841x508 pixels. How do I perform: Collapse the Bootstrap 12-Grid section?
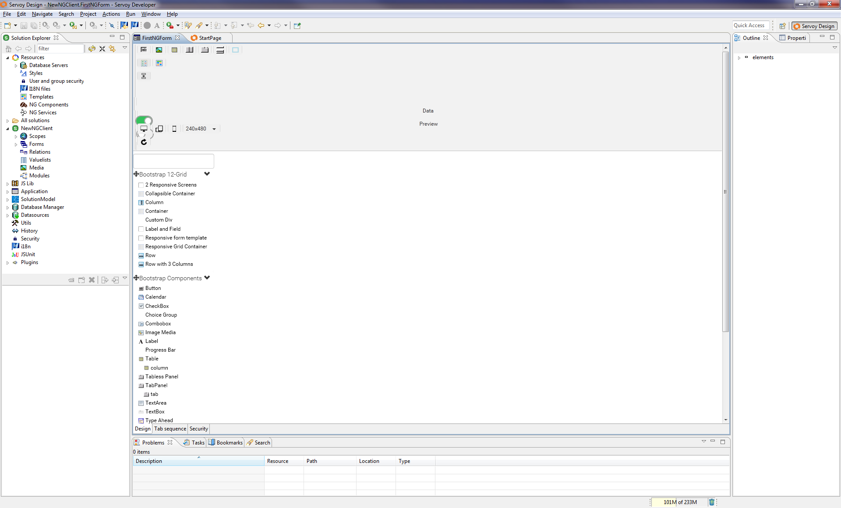(x=207, y=173)
